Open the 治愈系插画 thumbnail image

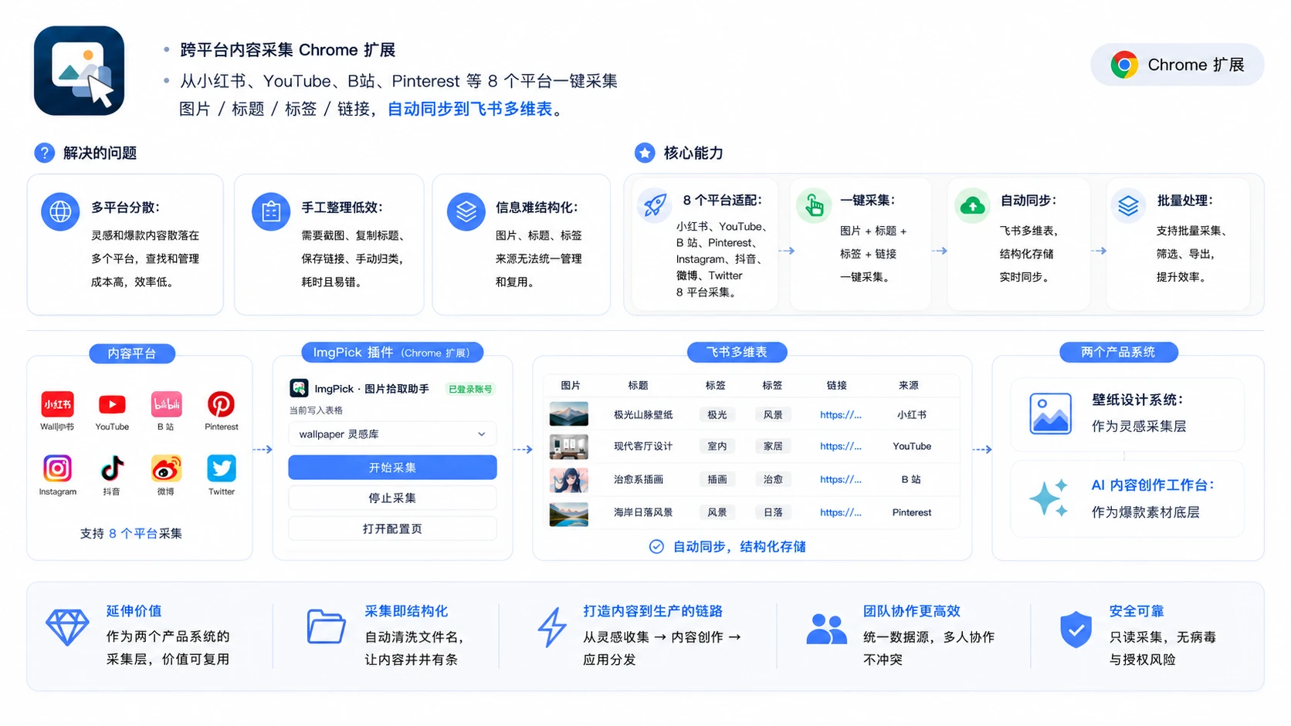coord(568,480)
